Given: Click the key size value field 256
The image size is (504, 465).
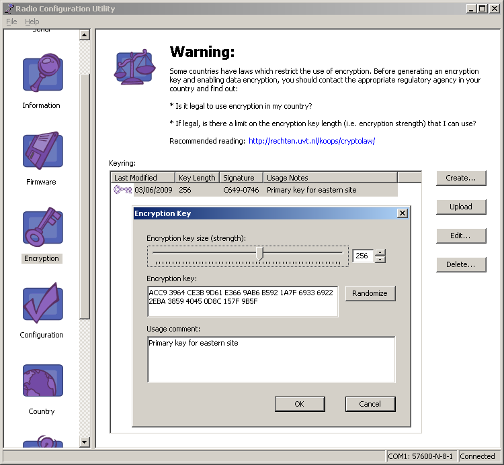Looking at the screenshot, I should [x=363, y=256].
